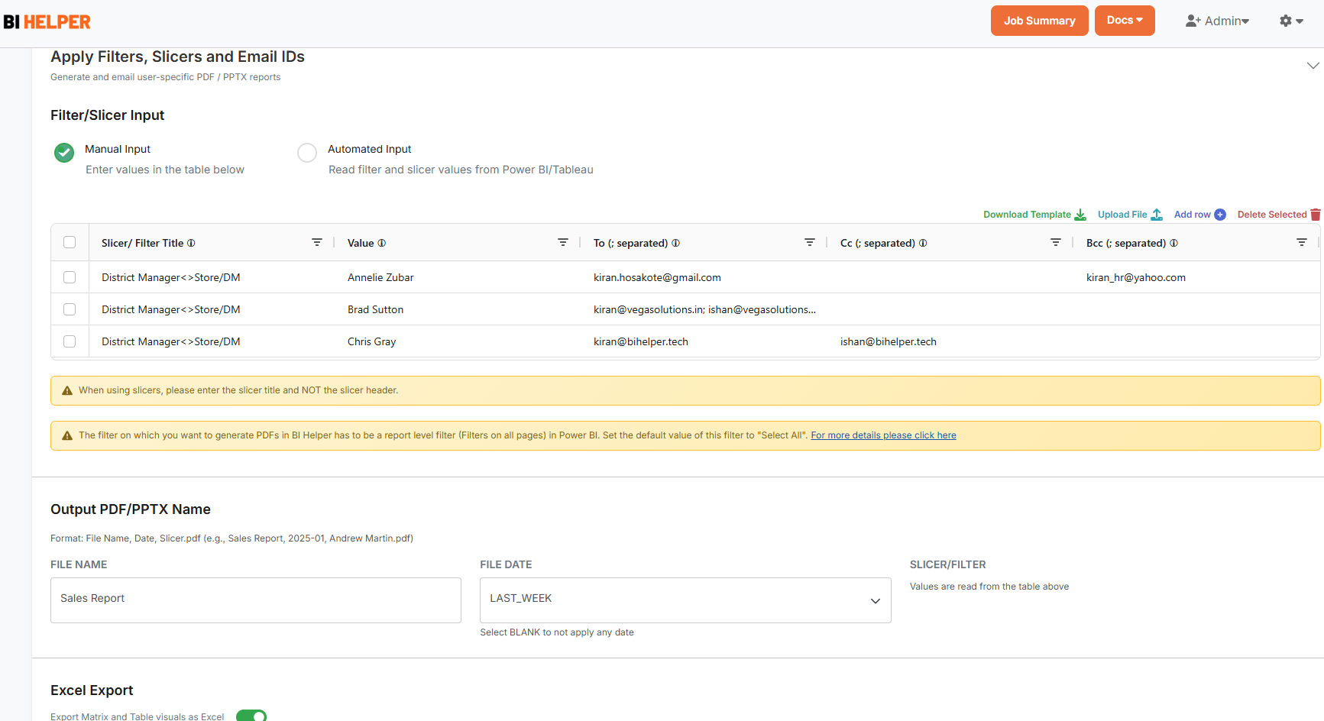Click info icon beside Slicer/Filter Title header
Viewport: 1324px width, 721px height.
[191, 243]
